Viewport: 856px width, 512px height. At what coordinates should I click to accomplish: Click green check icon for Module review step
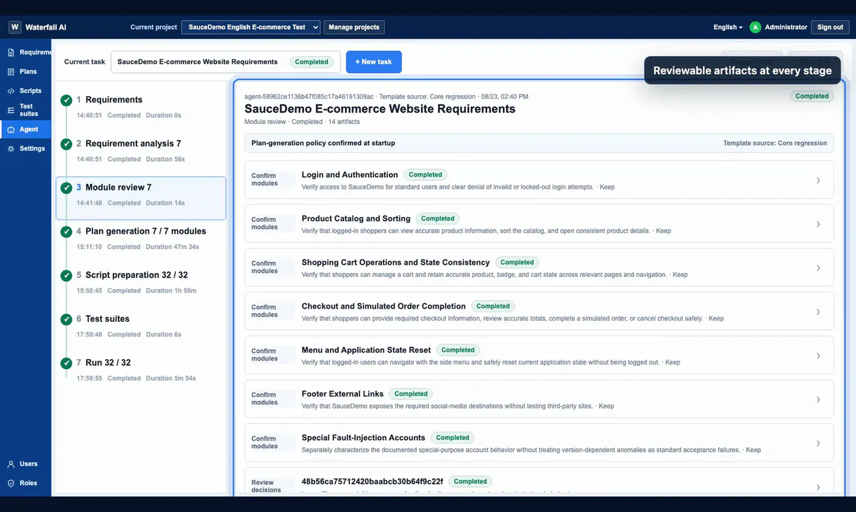[x=66, y=188]
